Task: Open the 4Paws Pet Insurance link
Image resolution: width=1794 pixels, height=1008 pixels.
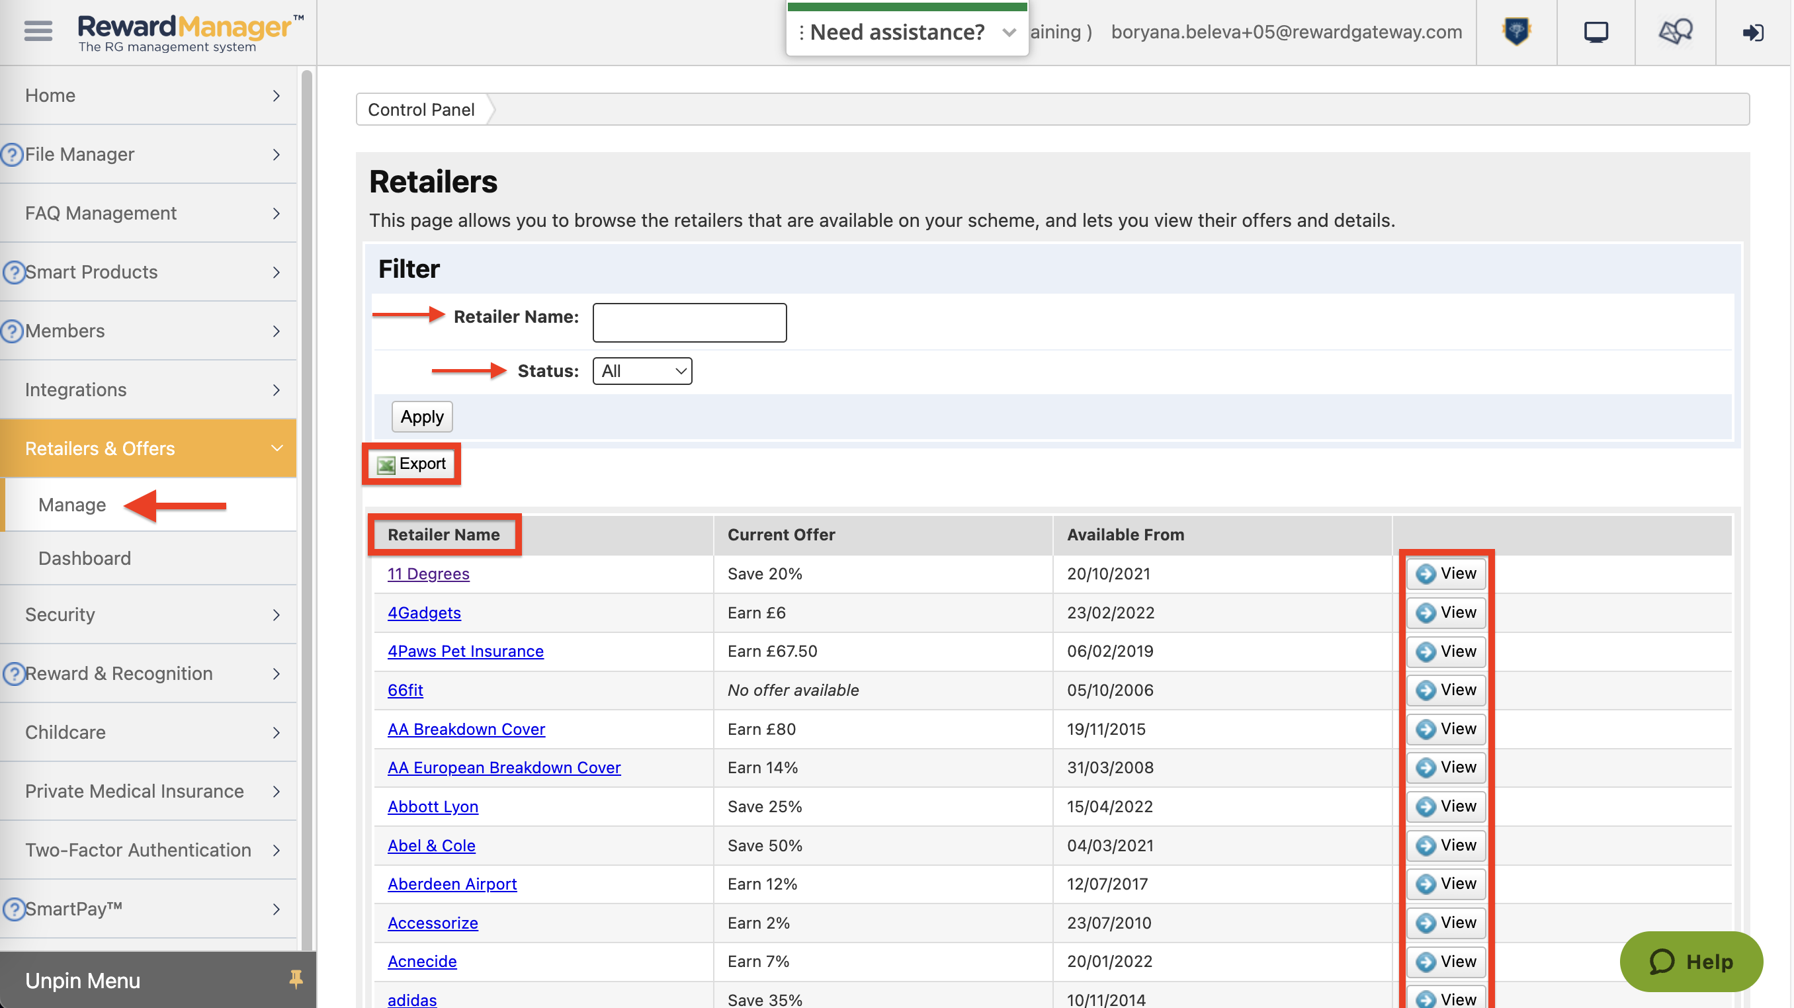Action: pyautogui.click(x=465, y=651)
